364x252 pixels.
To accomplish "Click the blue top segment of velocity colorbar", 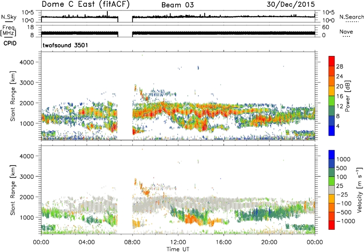I will point(332,155).
